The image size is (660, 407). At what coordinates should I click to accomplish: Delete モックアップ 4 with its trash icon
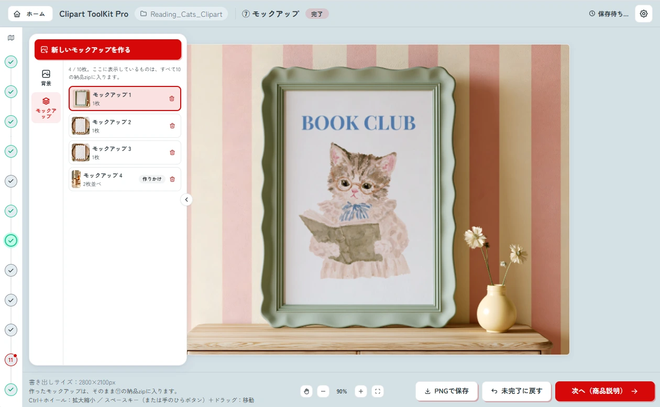click(172, 179)
